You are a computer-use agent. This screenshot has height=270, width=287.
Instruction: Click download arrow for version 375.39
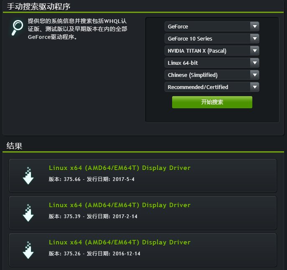[x=28, y=213]
